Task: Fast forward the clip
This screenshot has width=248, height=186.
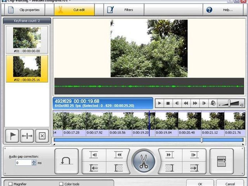Action: pos(195,103)
